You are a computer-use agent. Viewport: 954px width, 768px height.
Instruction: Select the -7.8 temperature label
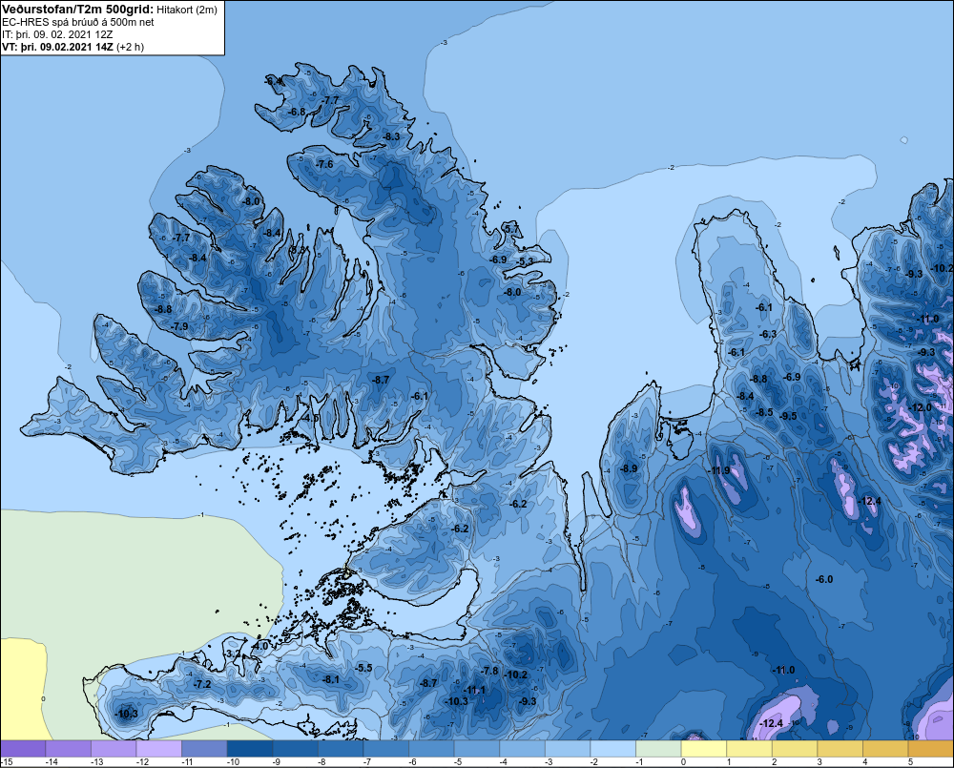click(x=489, y=671)
